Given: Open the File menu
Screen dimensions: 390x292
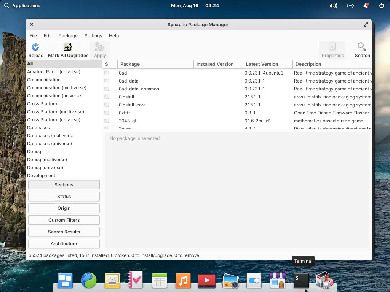Looking at the screenshot, I should pos(33,35).
